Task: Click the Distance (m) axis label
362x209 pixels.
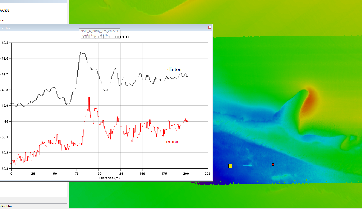Action: (x=109, y=178)
